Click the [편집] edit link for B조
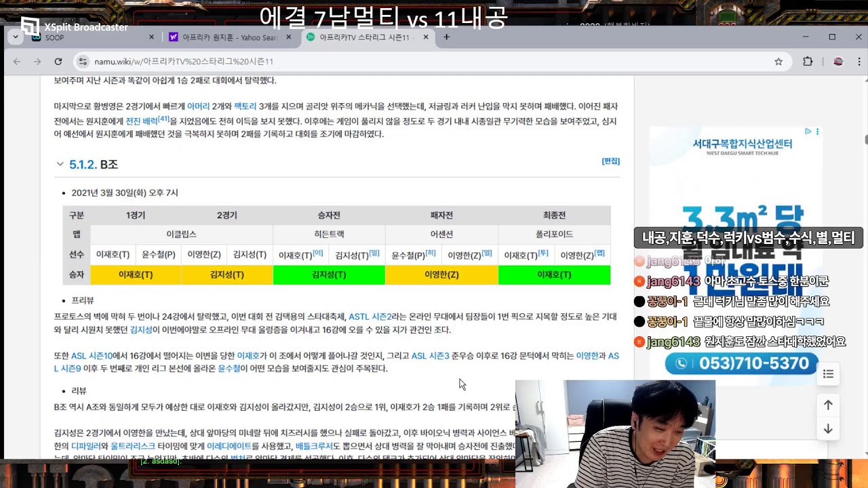Image resolution: width=868 pixels, height=488 pixels. pos(610,161)
